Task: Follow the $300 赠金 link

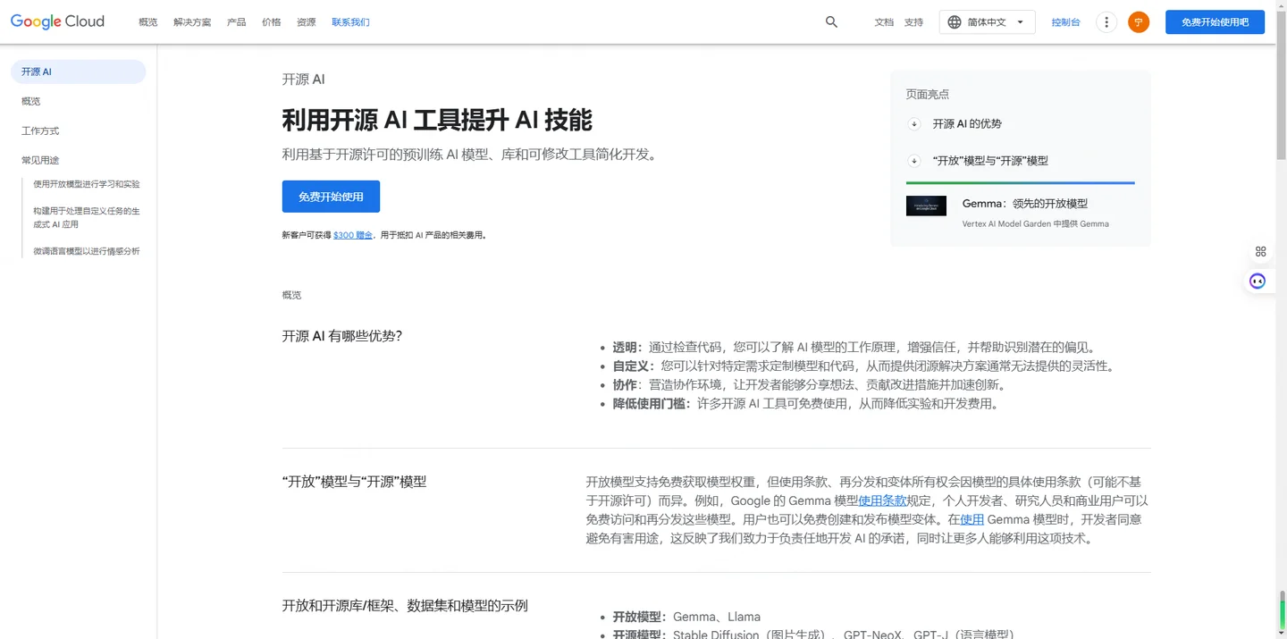Action: pyautogui.click(x=353, y=235)
